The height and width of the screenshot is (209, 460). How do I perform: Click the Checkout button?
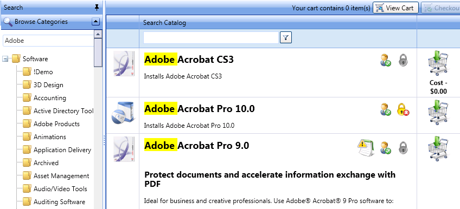coord(440,8)
